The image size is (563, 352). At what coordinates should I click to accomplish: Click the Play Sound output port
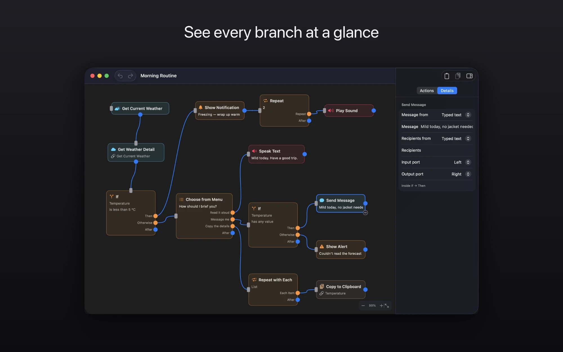(374, 111)
